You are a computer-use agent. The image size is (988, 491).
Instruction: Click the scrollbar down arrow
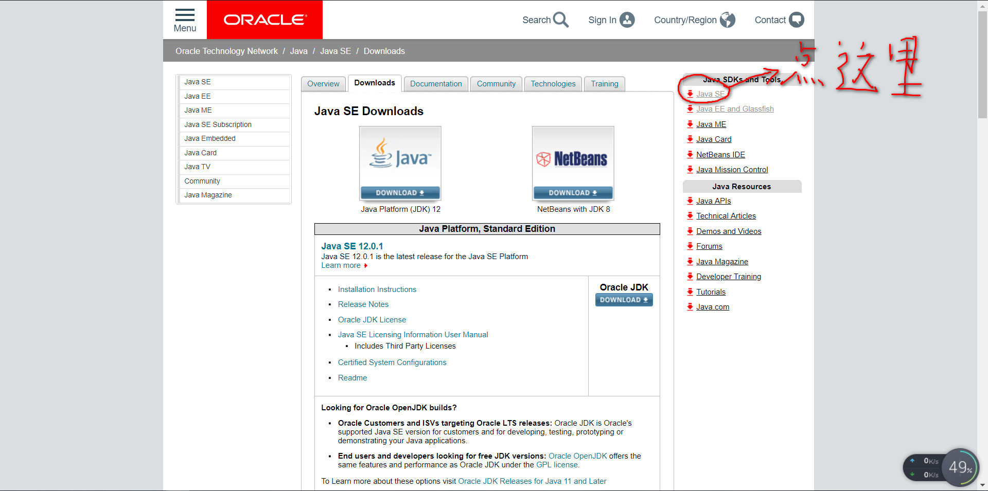click(982, 485)
